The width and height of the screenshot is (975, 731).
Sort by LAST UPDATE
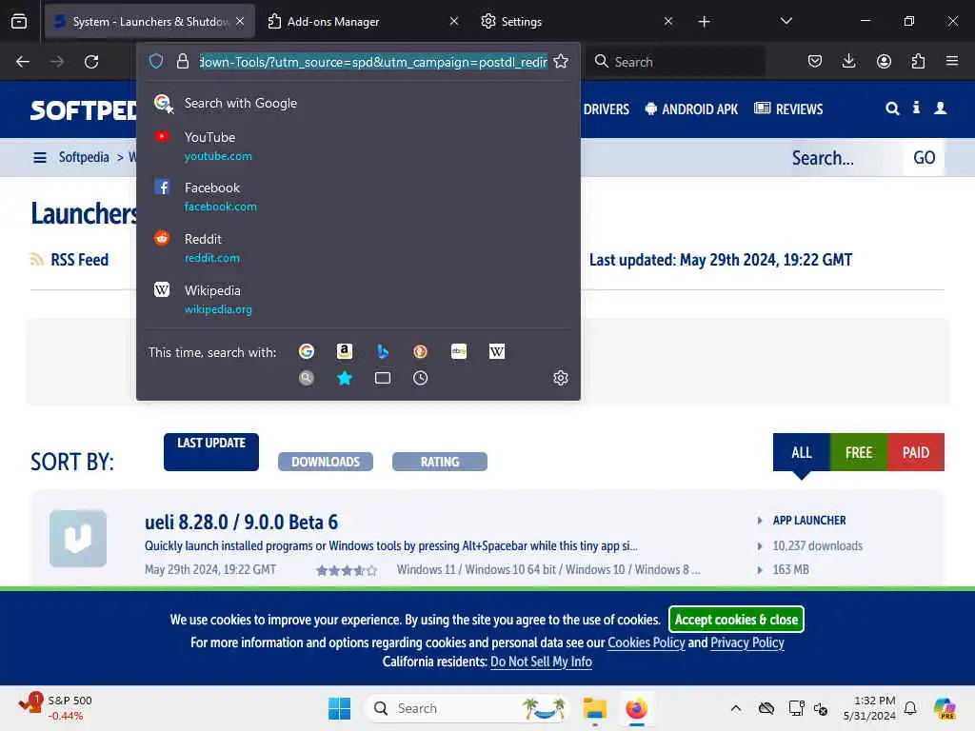[211, 451]
